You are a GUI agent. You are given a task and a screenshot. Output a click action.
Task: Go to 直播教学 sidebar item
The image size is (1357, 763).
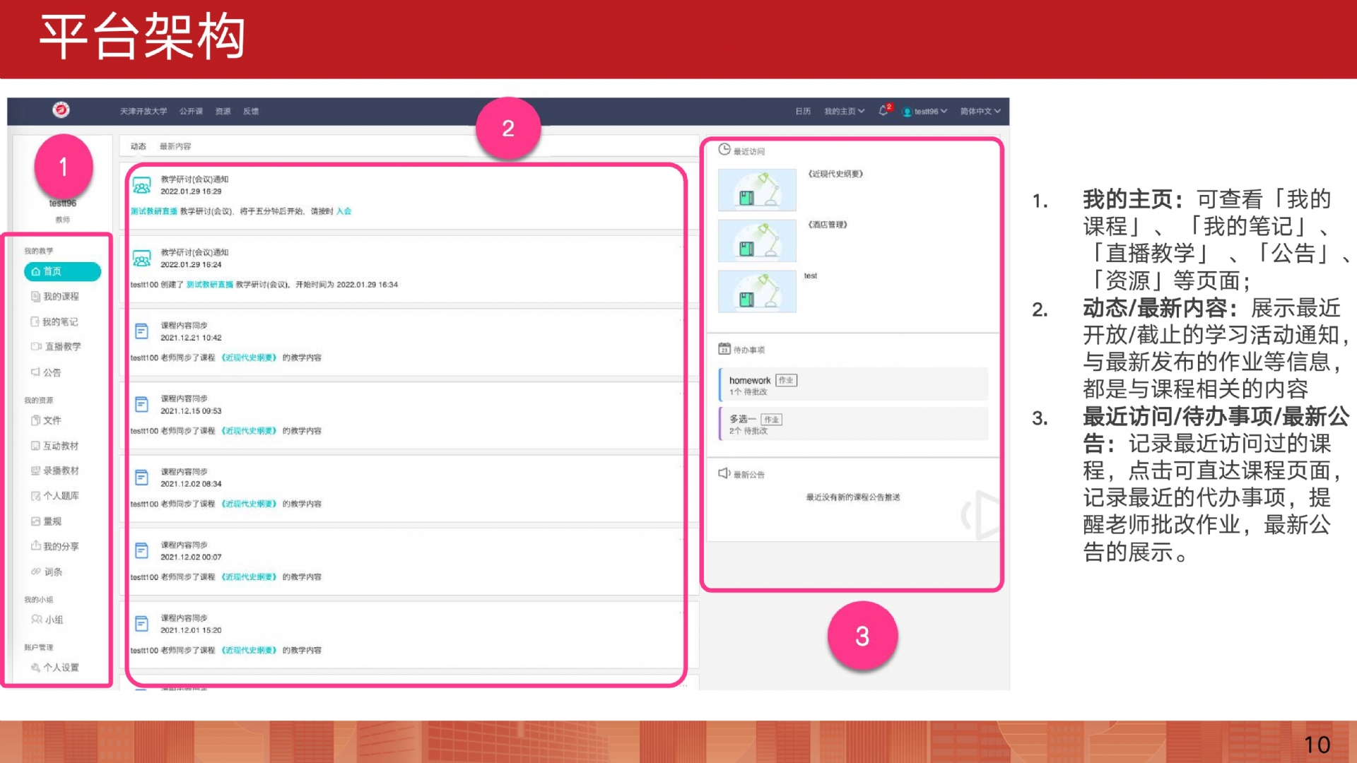[62, 347]
